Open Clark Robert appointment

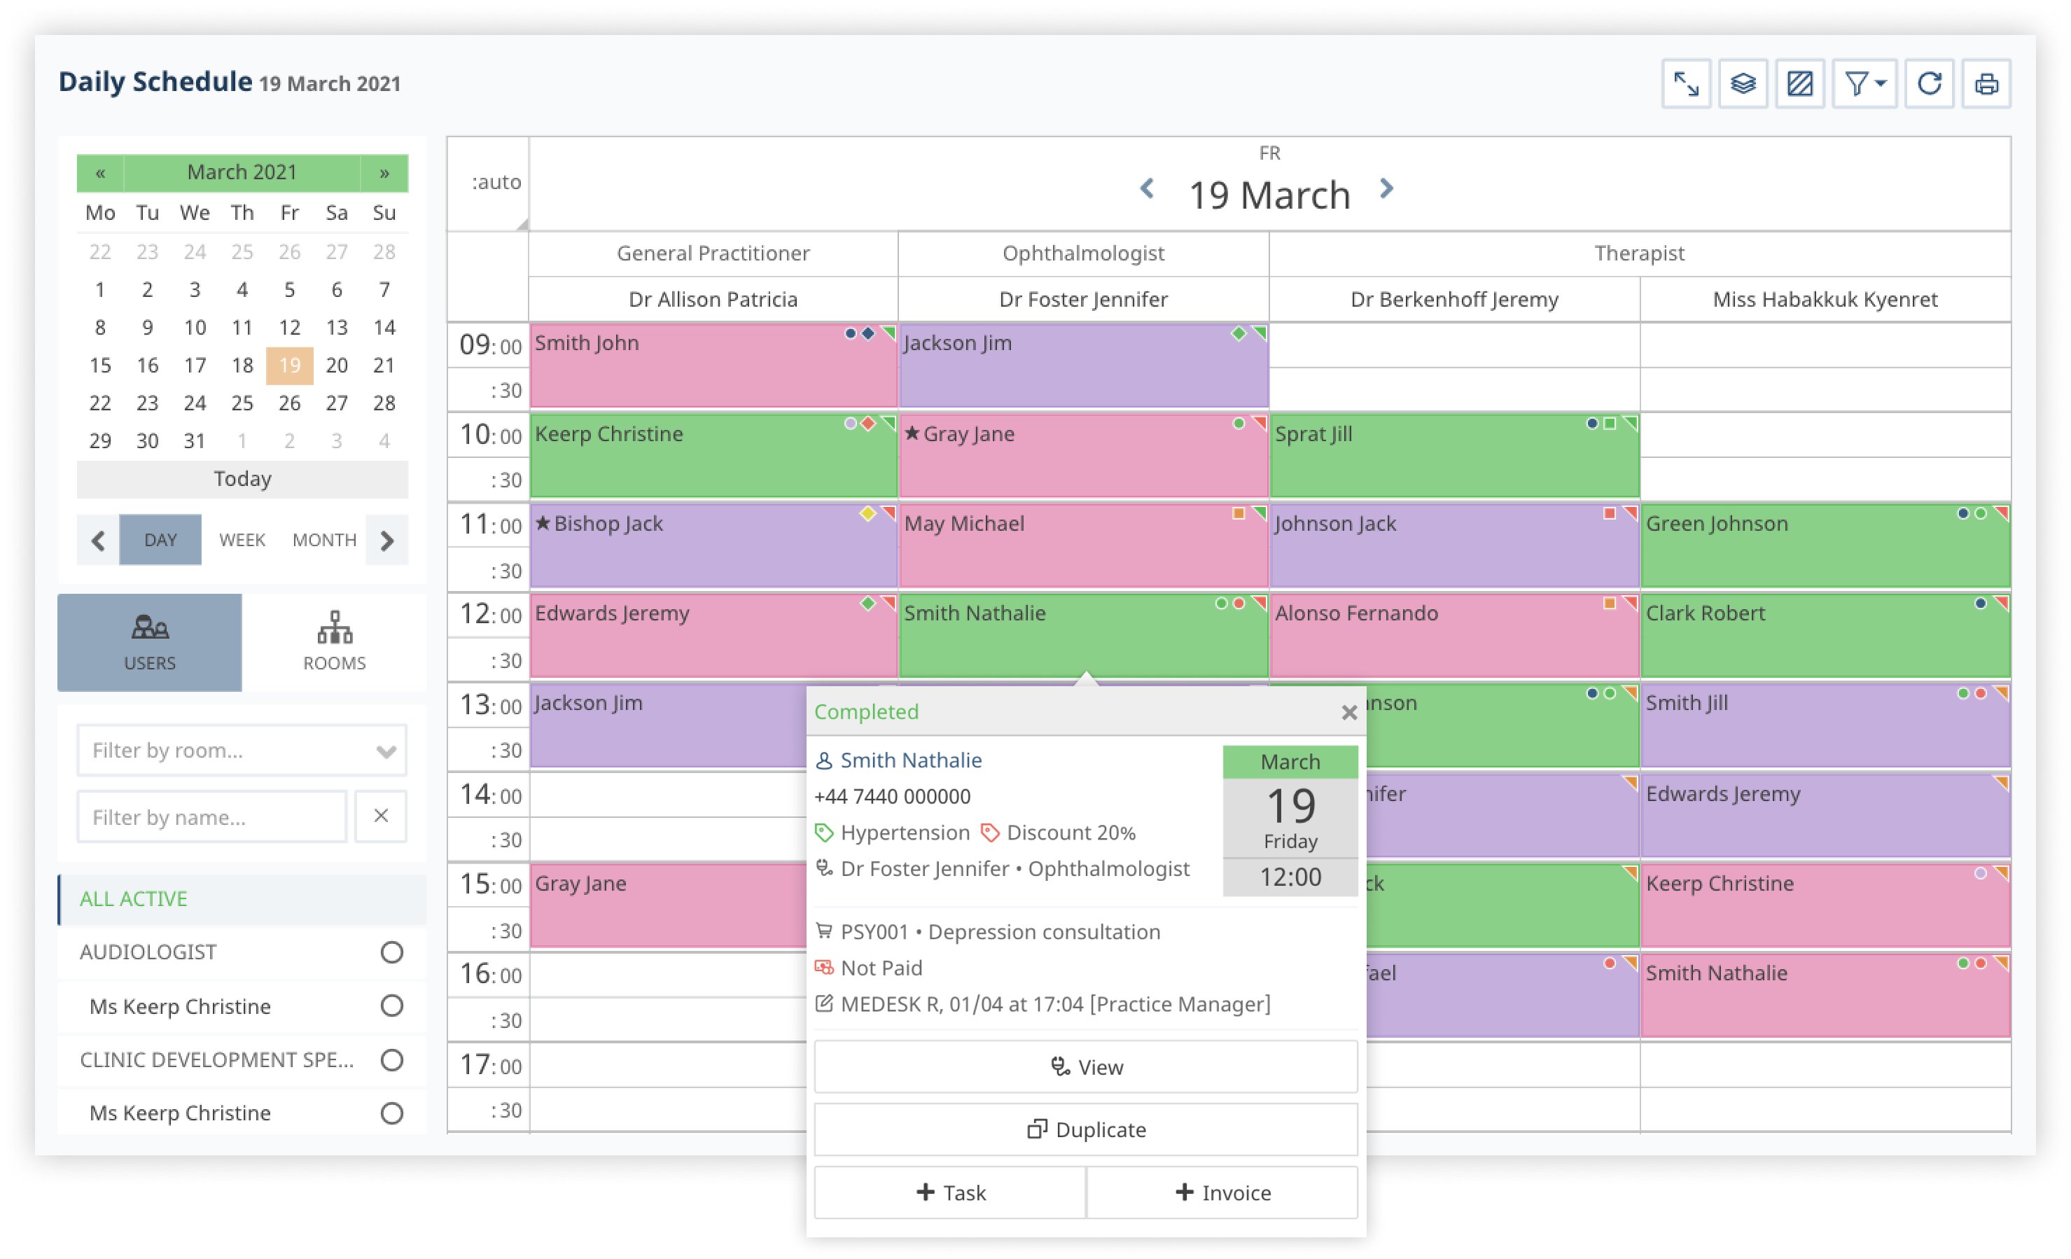point(1825,635)
